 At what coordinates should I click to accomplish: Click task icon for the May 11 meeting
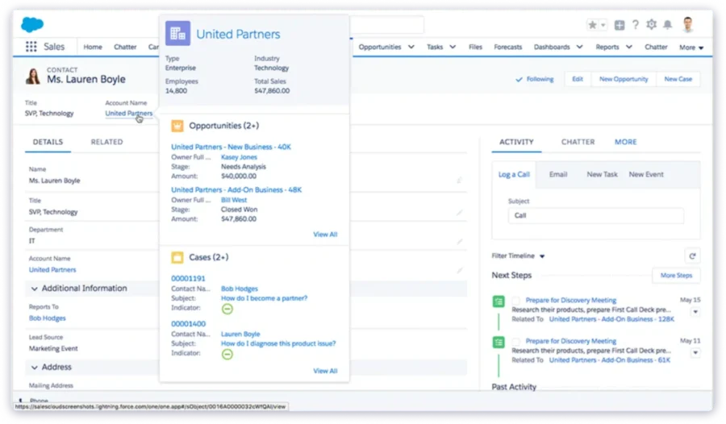coord(499,343)
